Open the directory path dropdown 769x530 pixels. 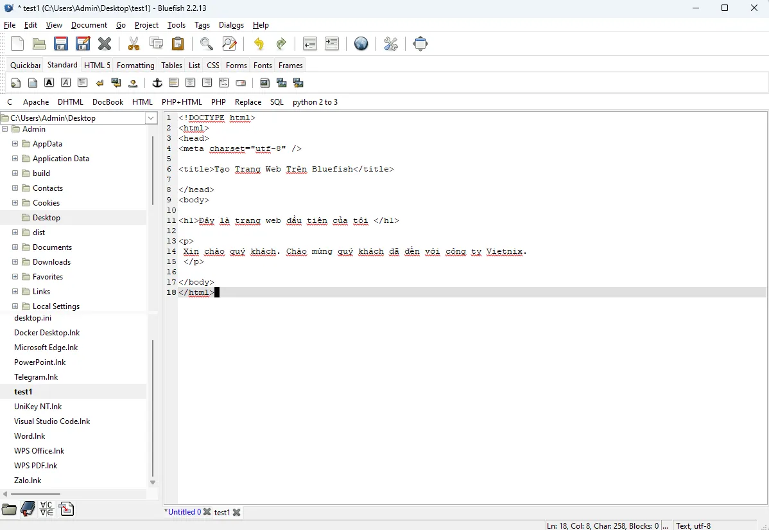pos(150,118)
